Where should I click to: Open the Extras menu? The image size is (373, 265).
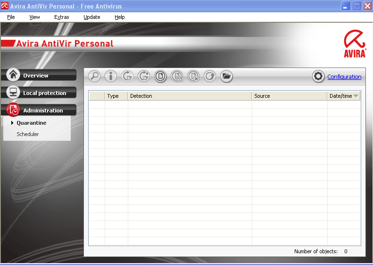click(62, 17)
